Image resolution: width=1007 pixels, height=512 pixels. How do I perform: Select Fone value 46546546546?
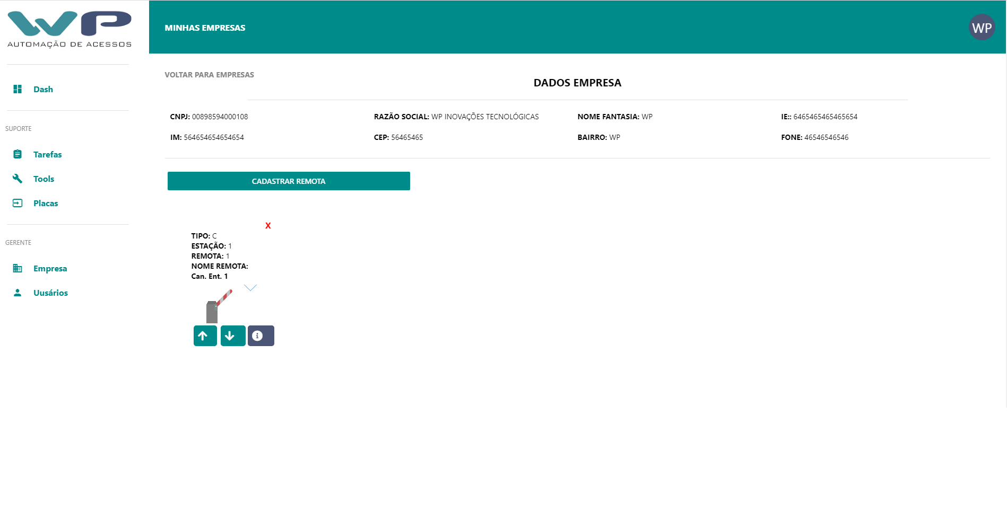(826, 137)
